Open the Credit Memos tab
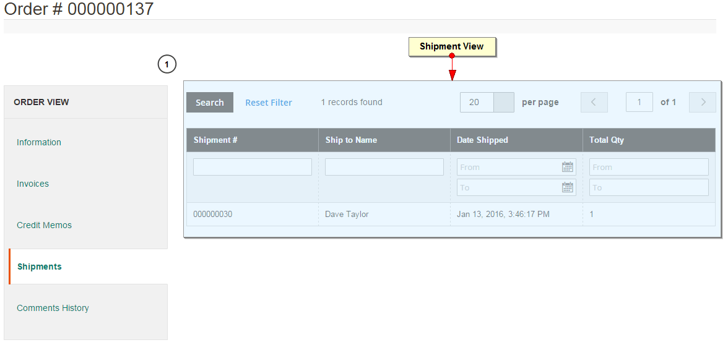The height and width of the screenshot is (345, 728). pyautogui.click(x=44, y=225)
